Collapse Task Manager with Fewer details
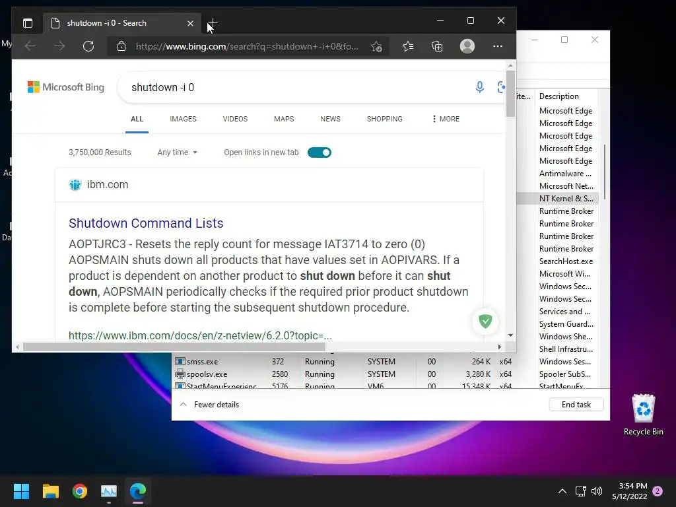Screen dimensions: 676x507 coord(209,405)
